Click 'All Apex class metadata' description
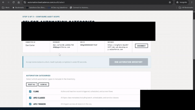This screenshot has width=195, height=110. (90, 98)
